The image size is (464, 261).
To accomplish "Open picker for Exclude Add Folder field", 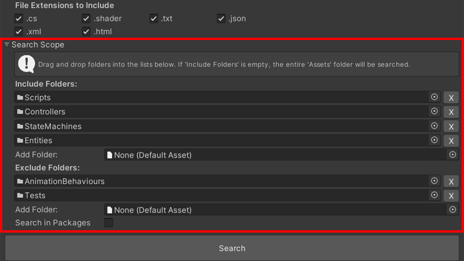I will (452, 209).
